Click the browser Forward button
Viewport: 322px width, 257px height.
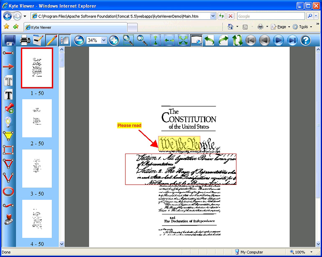click(x=17, y=16)
